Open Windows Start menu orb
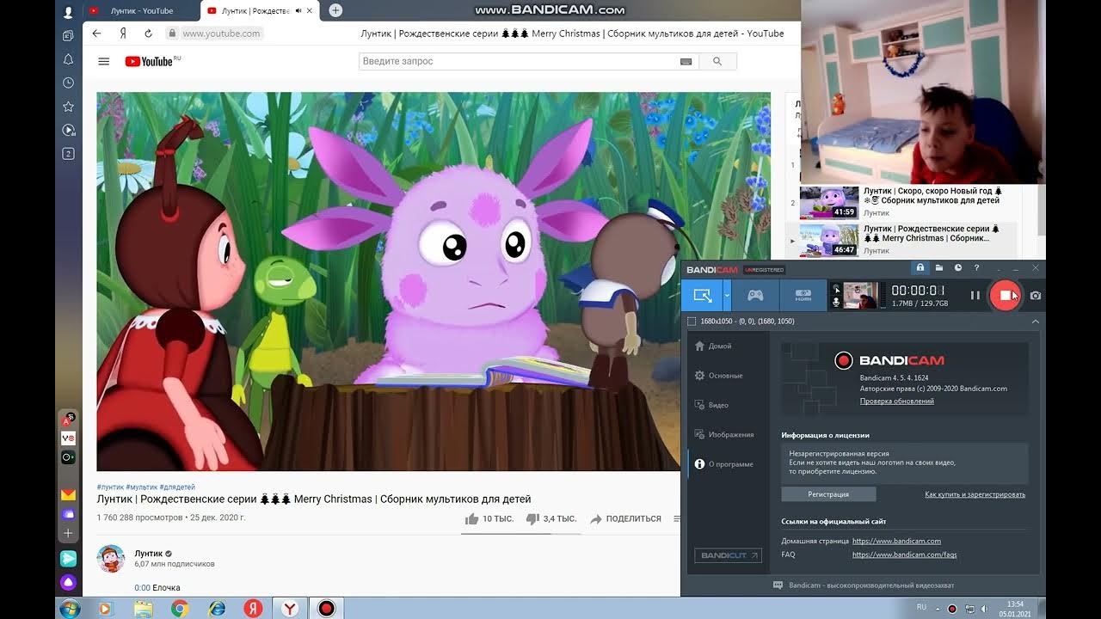The image size is (1101, 619). [x=70, y=609]
